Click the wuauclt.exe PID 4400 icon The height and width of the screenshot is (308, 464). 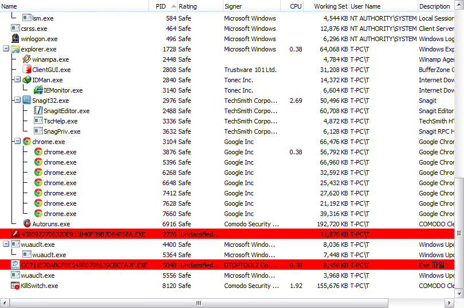click(x=15, y=244)
